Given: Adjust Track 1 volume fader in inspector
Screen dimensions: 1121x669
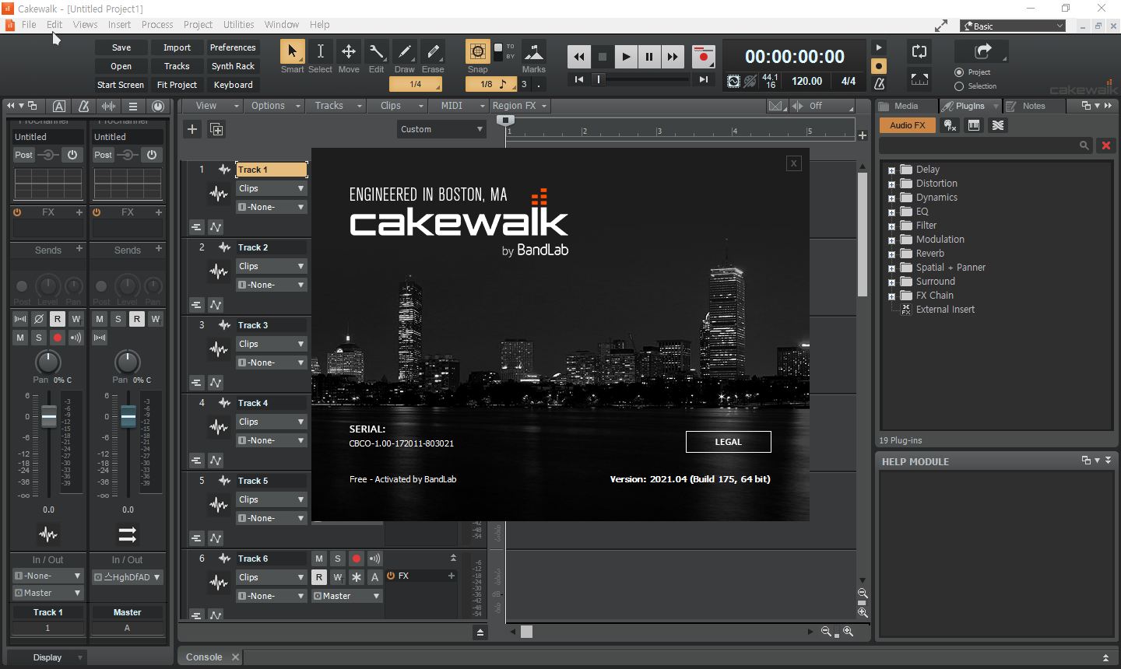Looking at the screenshot, I should tap(49, 417).
